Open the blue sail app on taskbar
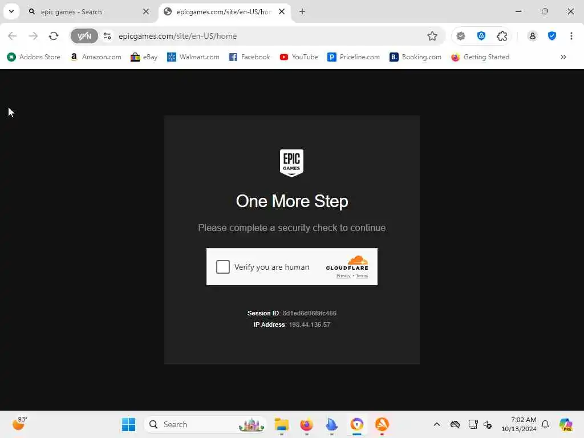 (331, 424)
